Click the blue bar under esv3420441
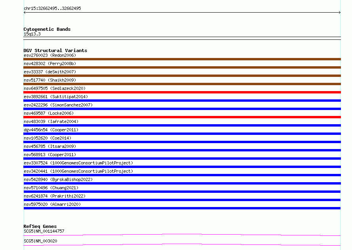The image size is (352, 250). (x=182, y=175)
